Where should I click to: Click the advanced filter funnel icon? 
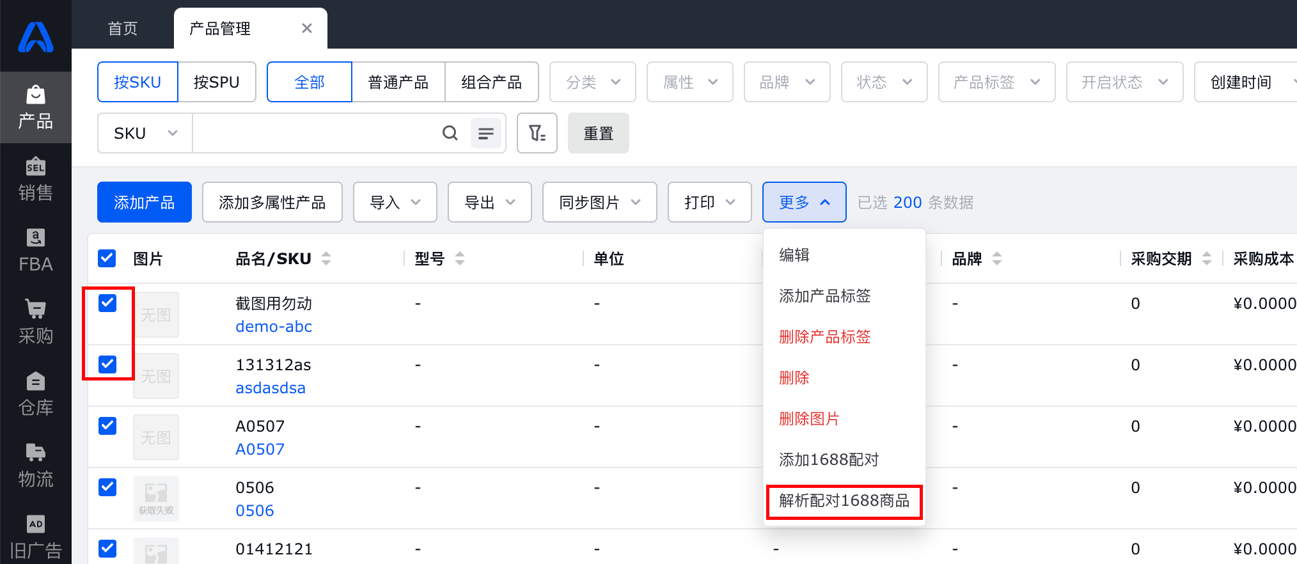pos(537,133)
